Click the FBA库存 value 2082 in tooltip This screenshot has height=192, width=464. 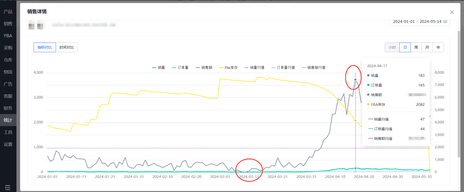click(420, 104)
